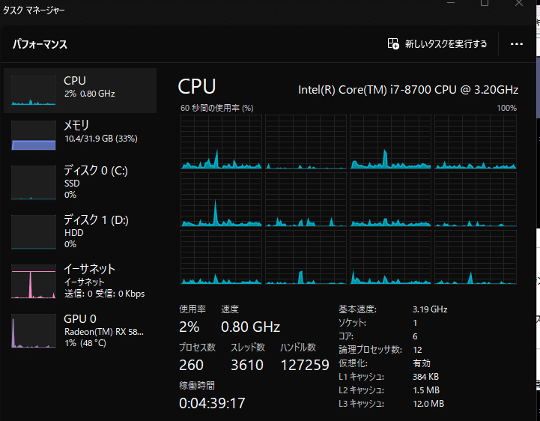Viewport: 540px width, 421px height.
Task: Click the bottom-right logical processor graph
Action: [x=476, y=257]
